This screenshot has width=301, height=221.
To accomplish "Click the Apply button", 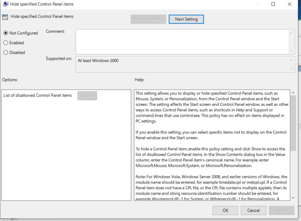I will coord(282,210).
